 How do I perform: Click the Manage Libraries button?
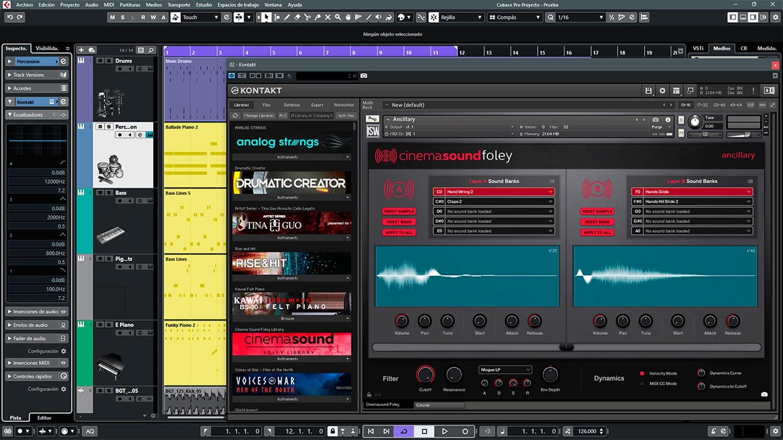point(258,115)
